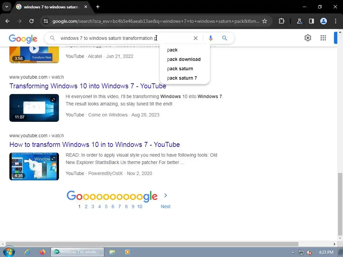
Task: Open File Explorer from taskbar
Action: [112, 252]
